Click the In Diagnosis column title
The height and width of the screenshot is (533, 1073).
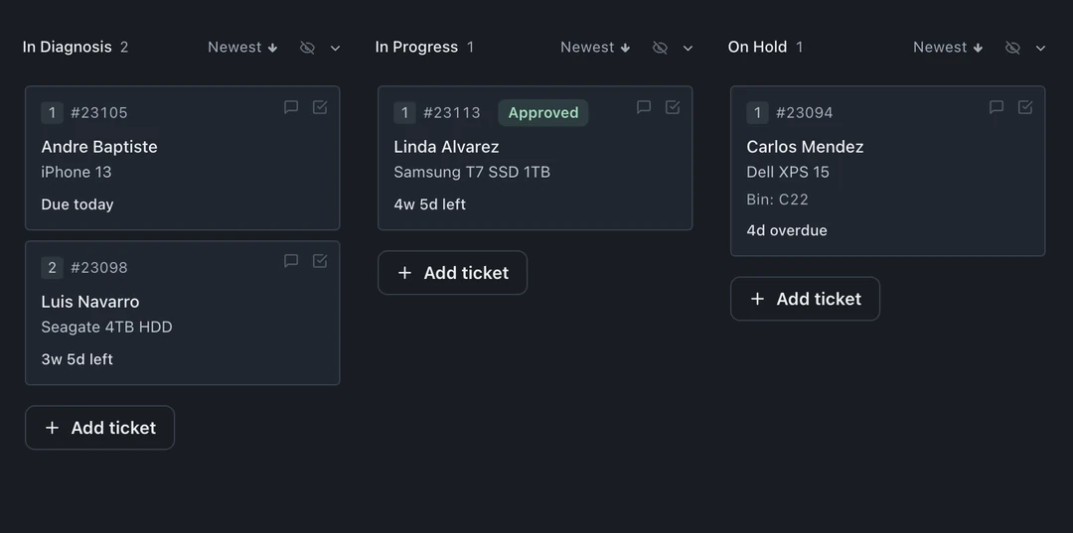(x=68, y=48)
